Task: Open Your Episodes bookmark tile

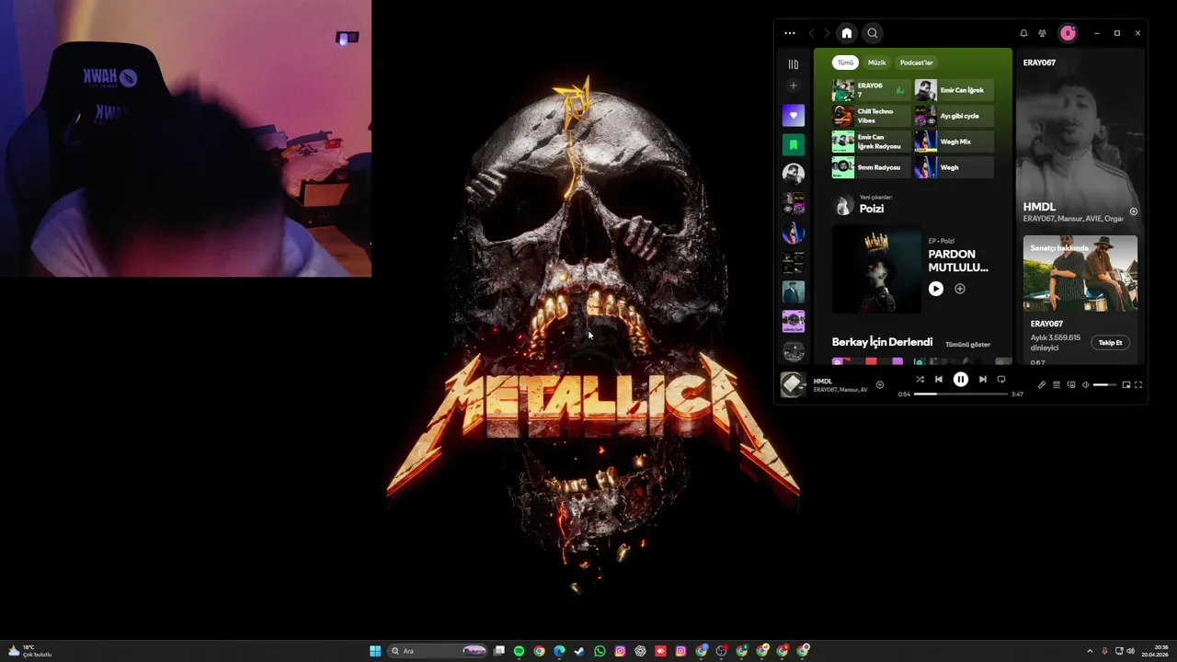Action: click(794, 144)
